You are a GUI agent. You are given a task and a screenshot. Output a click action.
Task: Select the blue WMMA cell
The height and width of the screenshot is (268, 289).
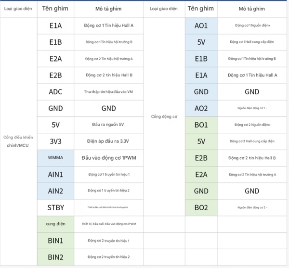pyautogui.click(x=55, y=158)
